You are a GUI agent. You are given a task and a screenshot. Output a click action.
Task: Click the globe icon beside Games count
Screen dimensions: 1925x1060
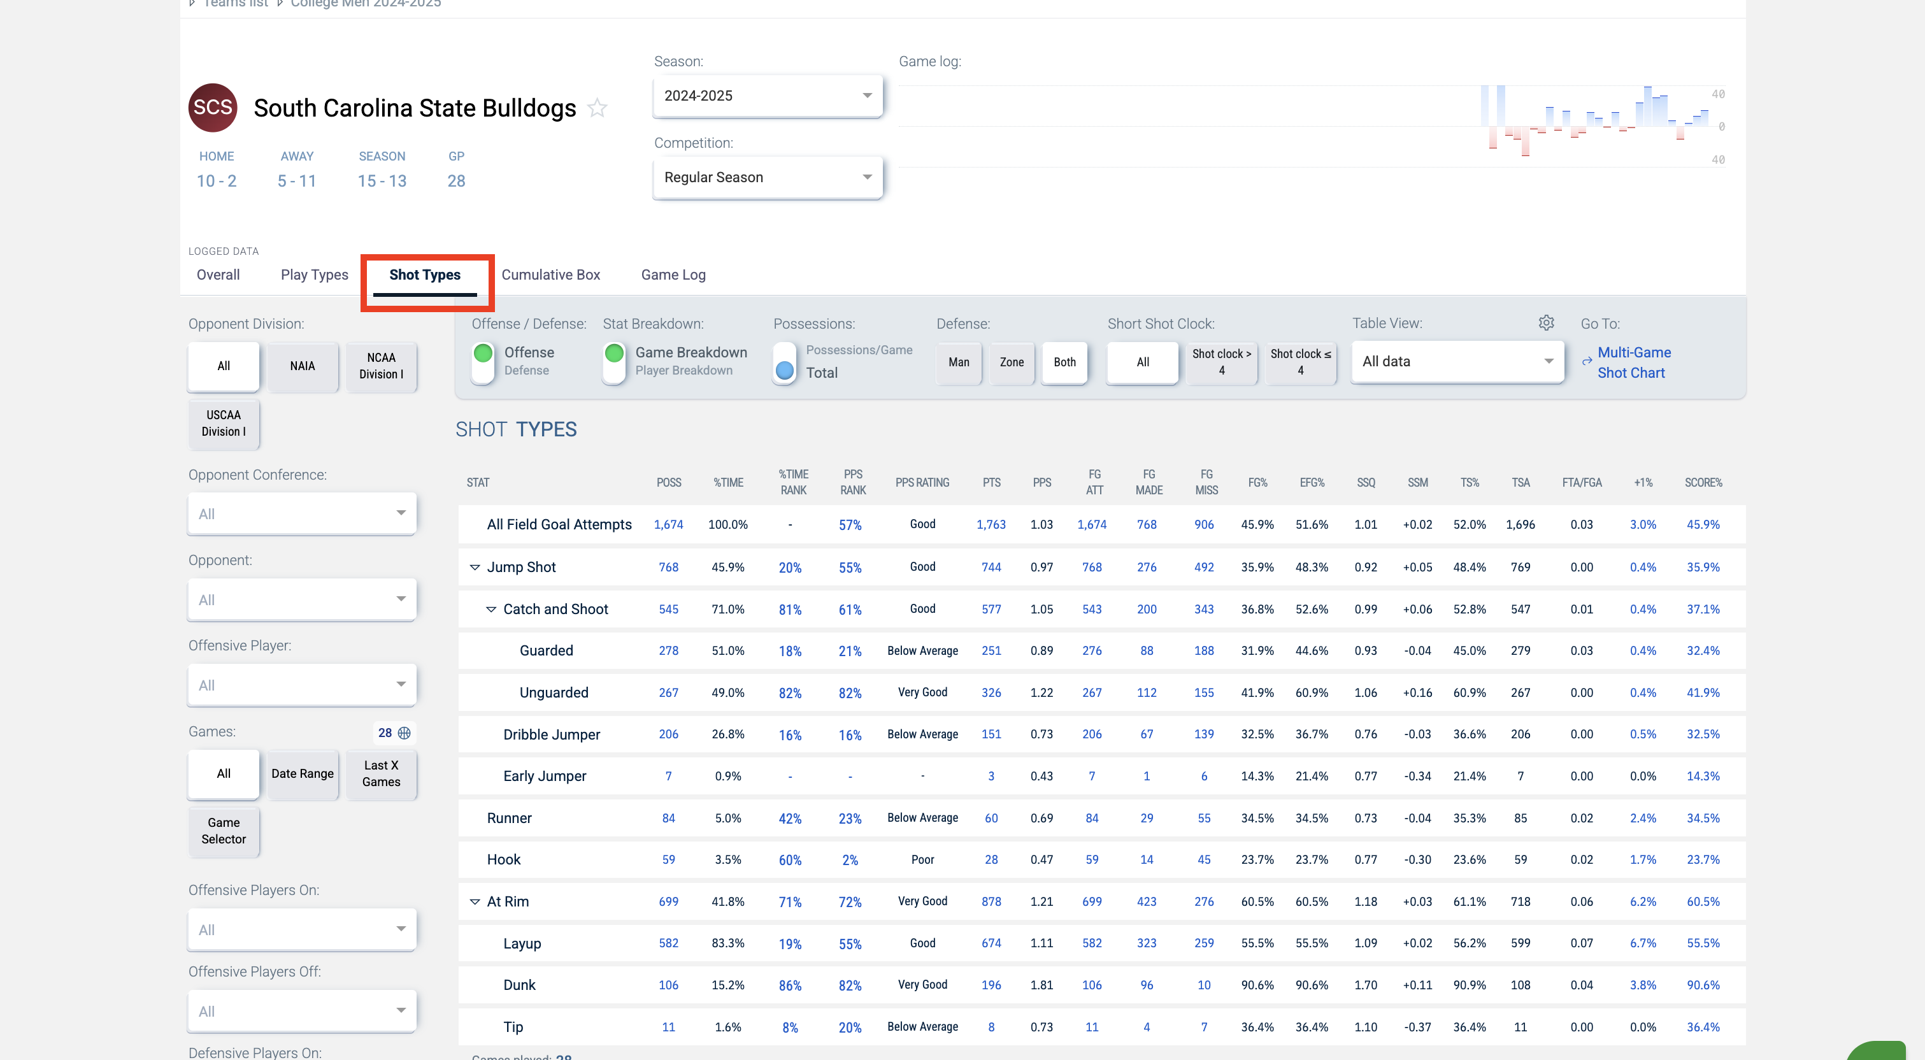tap(404, 733)
